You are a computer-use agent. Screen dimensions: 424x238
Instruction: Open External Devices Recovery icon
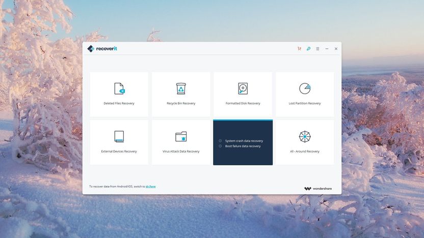[x=119, y=136]
